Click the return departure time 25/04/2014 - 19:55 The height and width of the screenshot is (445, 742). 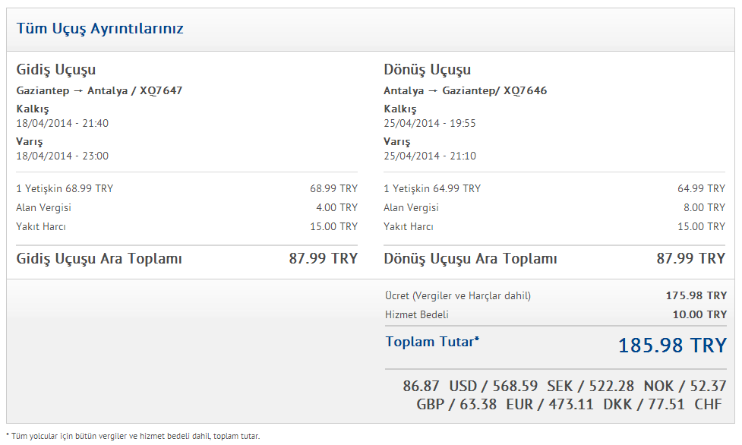point(430,123)
